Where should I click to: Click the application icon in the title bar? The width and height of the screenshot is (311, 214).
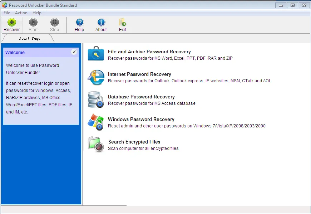5,5
